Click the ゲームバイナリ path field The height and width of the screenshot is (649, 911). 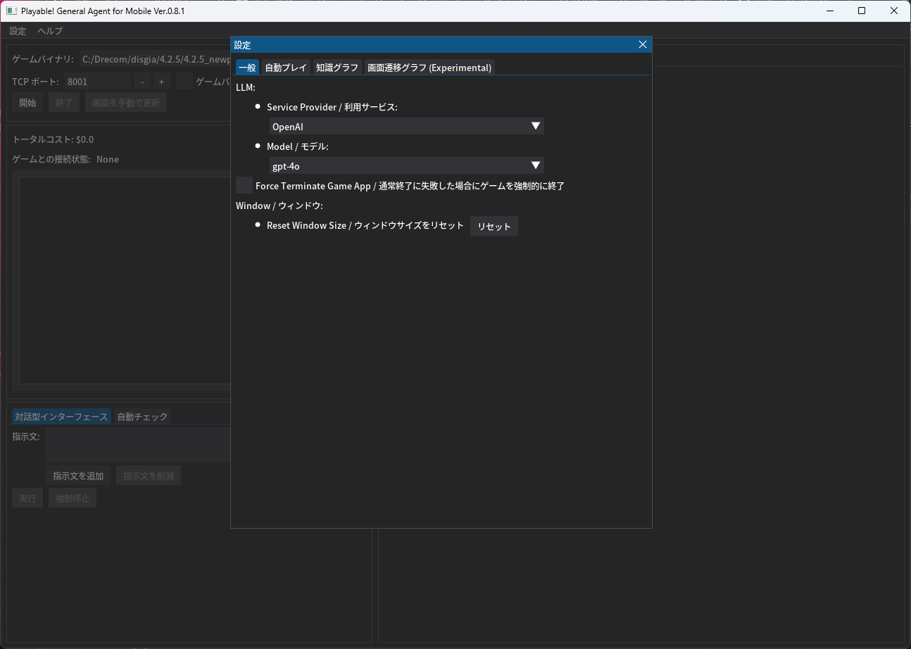point(156,59)
